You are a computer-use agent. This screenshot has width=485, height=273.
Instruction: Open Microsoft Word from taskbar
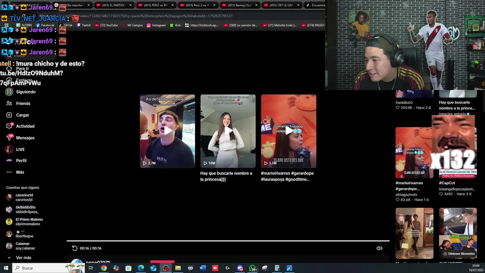(x=203, y=268)
